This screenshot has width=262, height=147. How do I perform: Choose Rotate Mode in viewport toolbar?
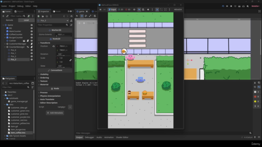click(x=86, y=16)
